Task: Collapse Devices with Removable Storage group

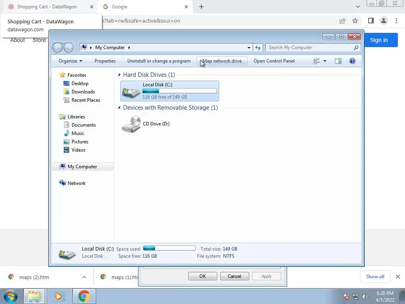Action: click(x=119, y=108)
